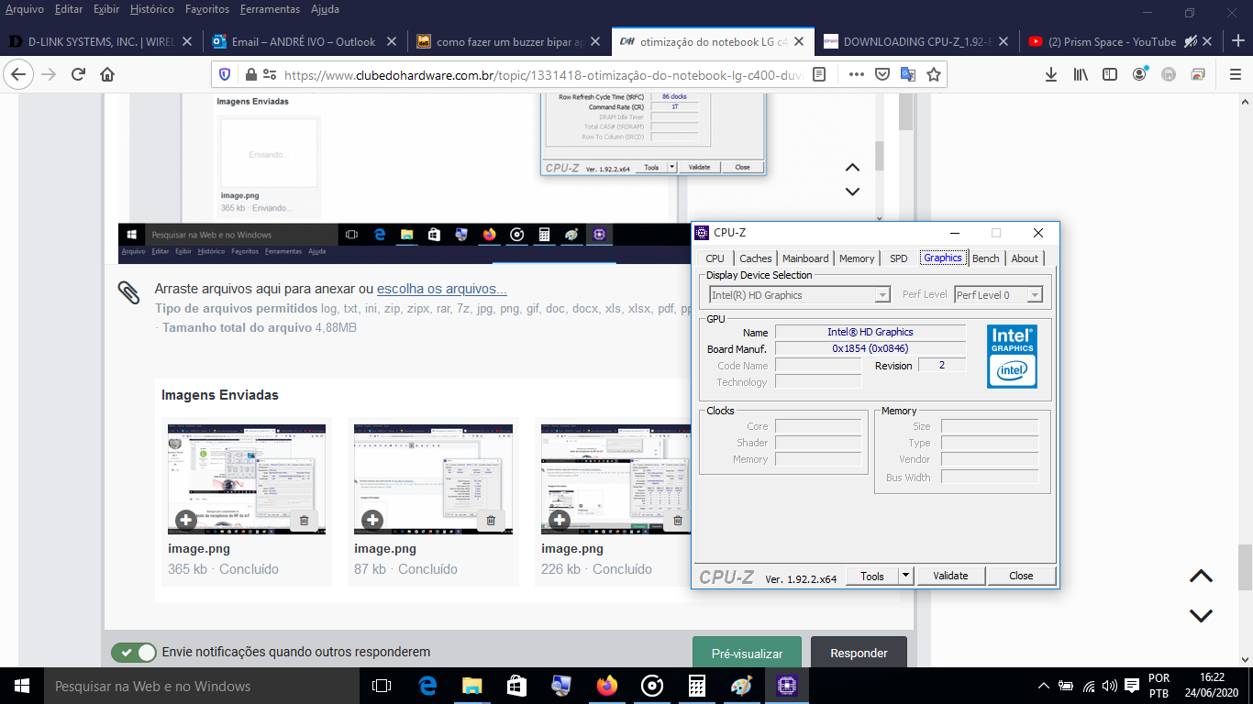Expand the Tools arrow in the front CPU-Z window

coord(905,576)
